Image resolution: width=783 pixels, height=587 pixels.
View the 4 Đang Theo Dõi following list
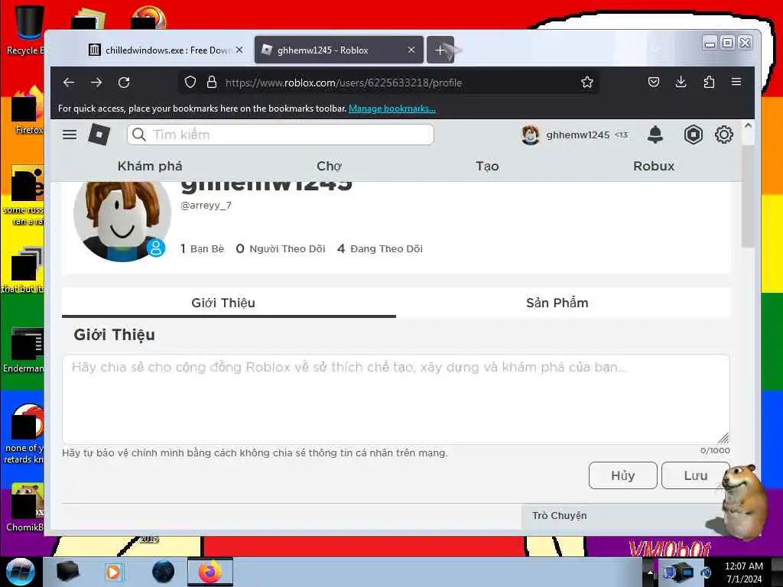point(380,248)
